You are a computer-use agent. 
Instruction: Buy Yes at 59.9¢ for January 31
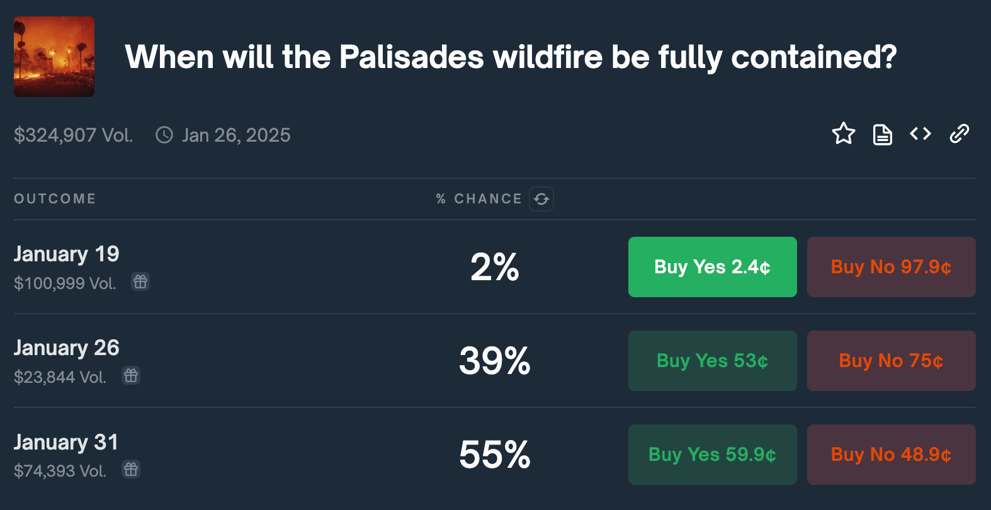click(712, 455)
